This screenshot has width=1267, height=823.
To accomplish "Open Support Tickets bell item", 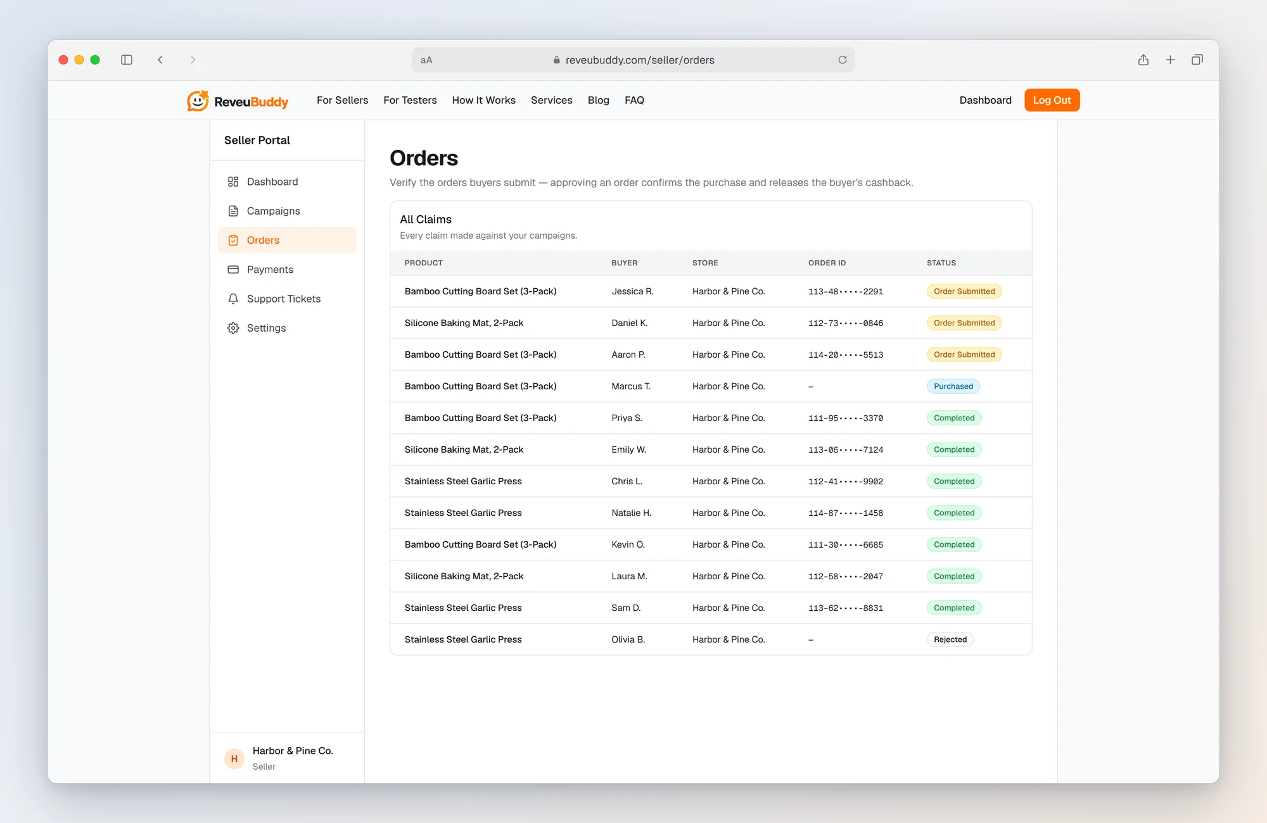I will click(x=287, y=299).
